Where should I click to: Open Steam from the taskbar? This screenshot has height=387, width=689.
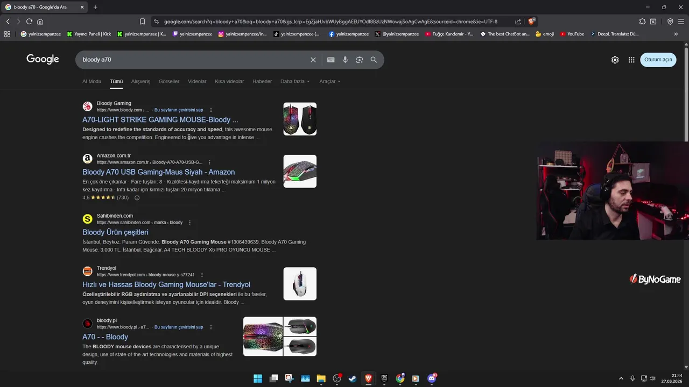pos(353,378)
